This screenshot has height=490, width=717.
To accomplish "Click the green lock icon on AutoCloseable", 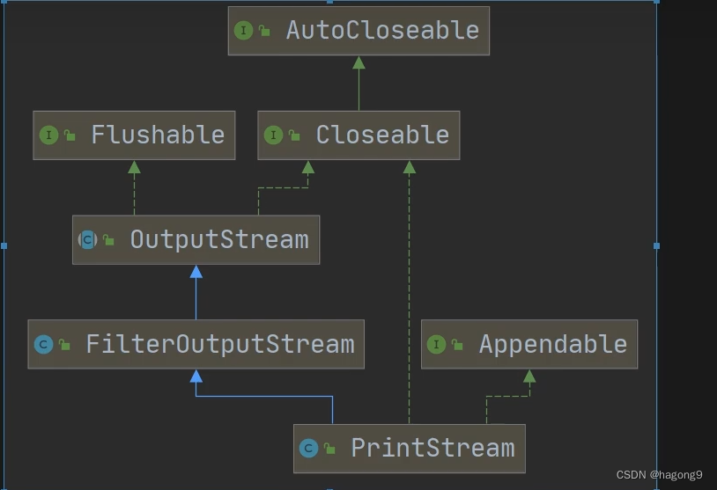I will click(264, 32).
